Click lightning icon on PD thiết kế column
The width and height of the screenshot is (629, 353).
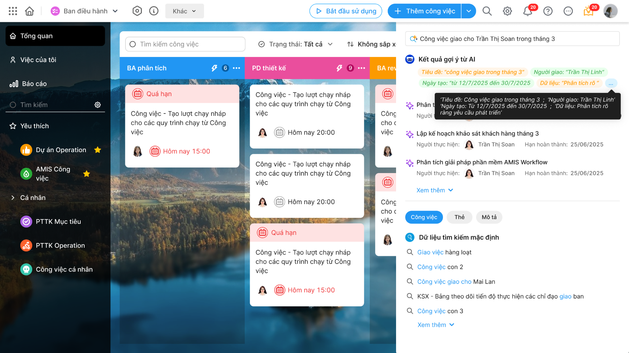pyautogui.click(x=339, y=68)
